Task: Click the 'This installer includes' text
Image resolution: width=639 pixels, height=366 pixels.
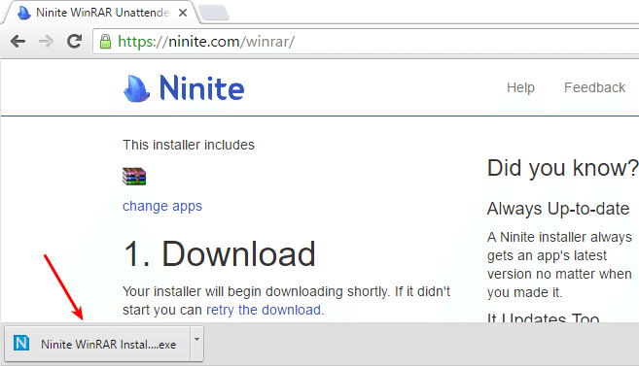Action: (189, 145)
